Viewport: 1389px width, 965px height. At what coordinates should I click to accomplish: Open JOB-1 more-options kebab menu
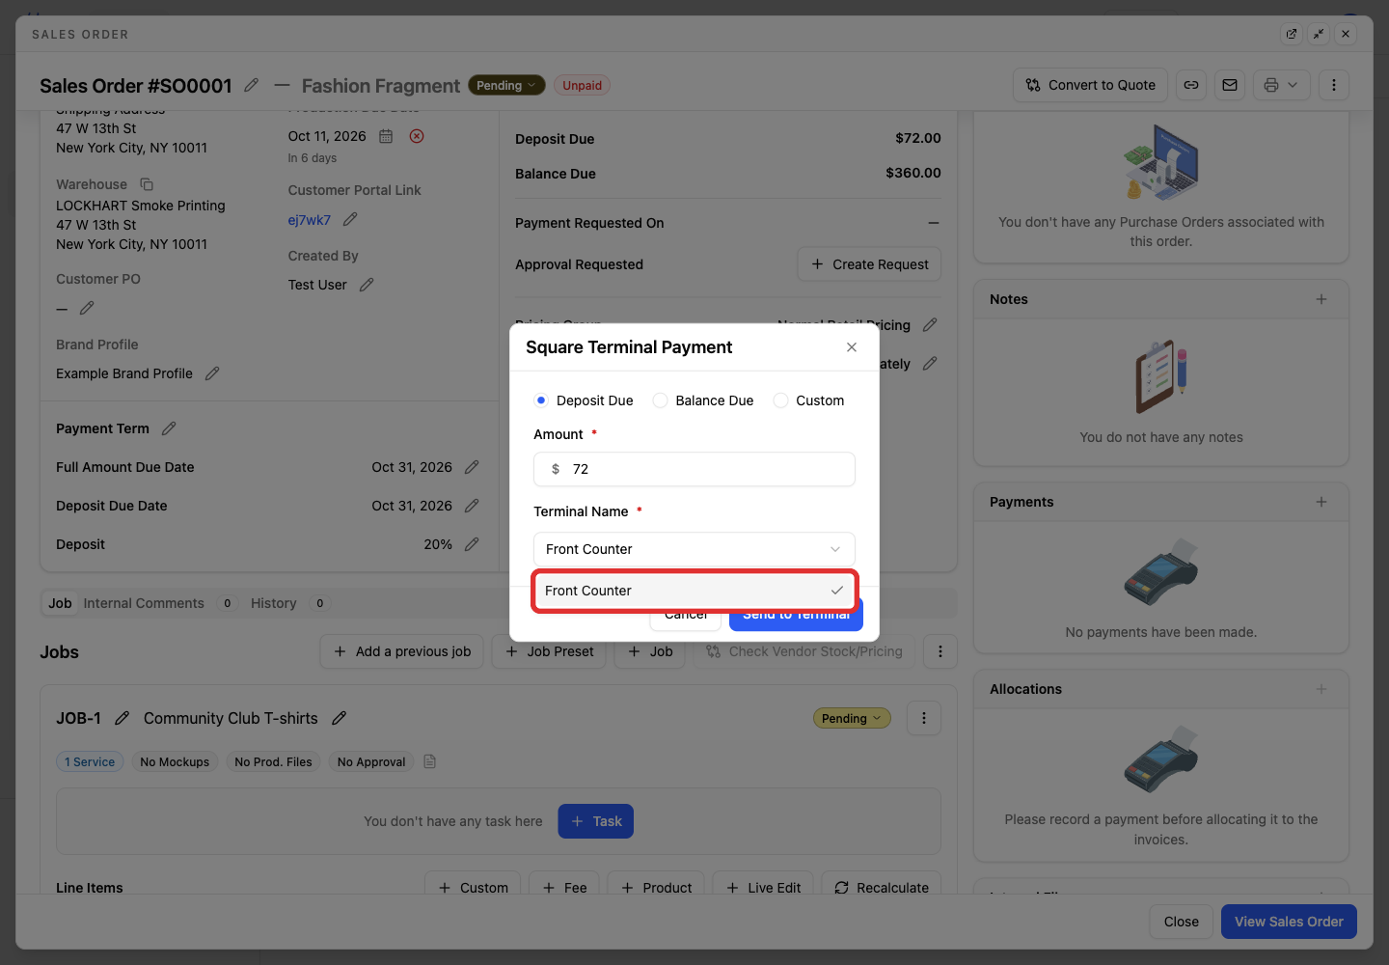pos(924,718)
